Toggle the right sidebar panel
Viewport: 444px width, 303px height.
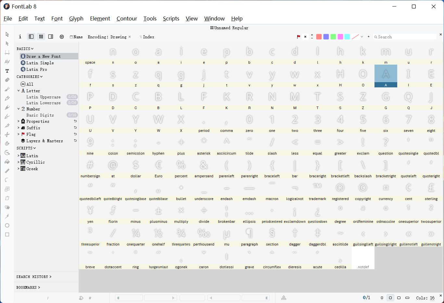51,37
